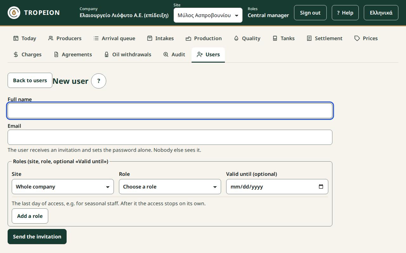406x253 pixels.
Task: Click the company name Ελαιουργείο Λιόφυτο Α.Ε.
Action: [x=124, y=15]
